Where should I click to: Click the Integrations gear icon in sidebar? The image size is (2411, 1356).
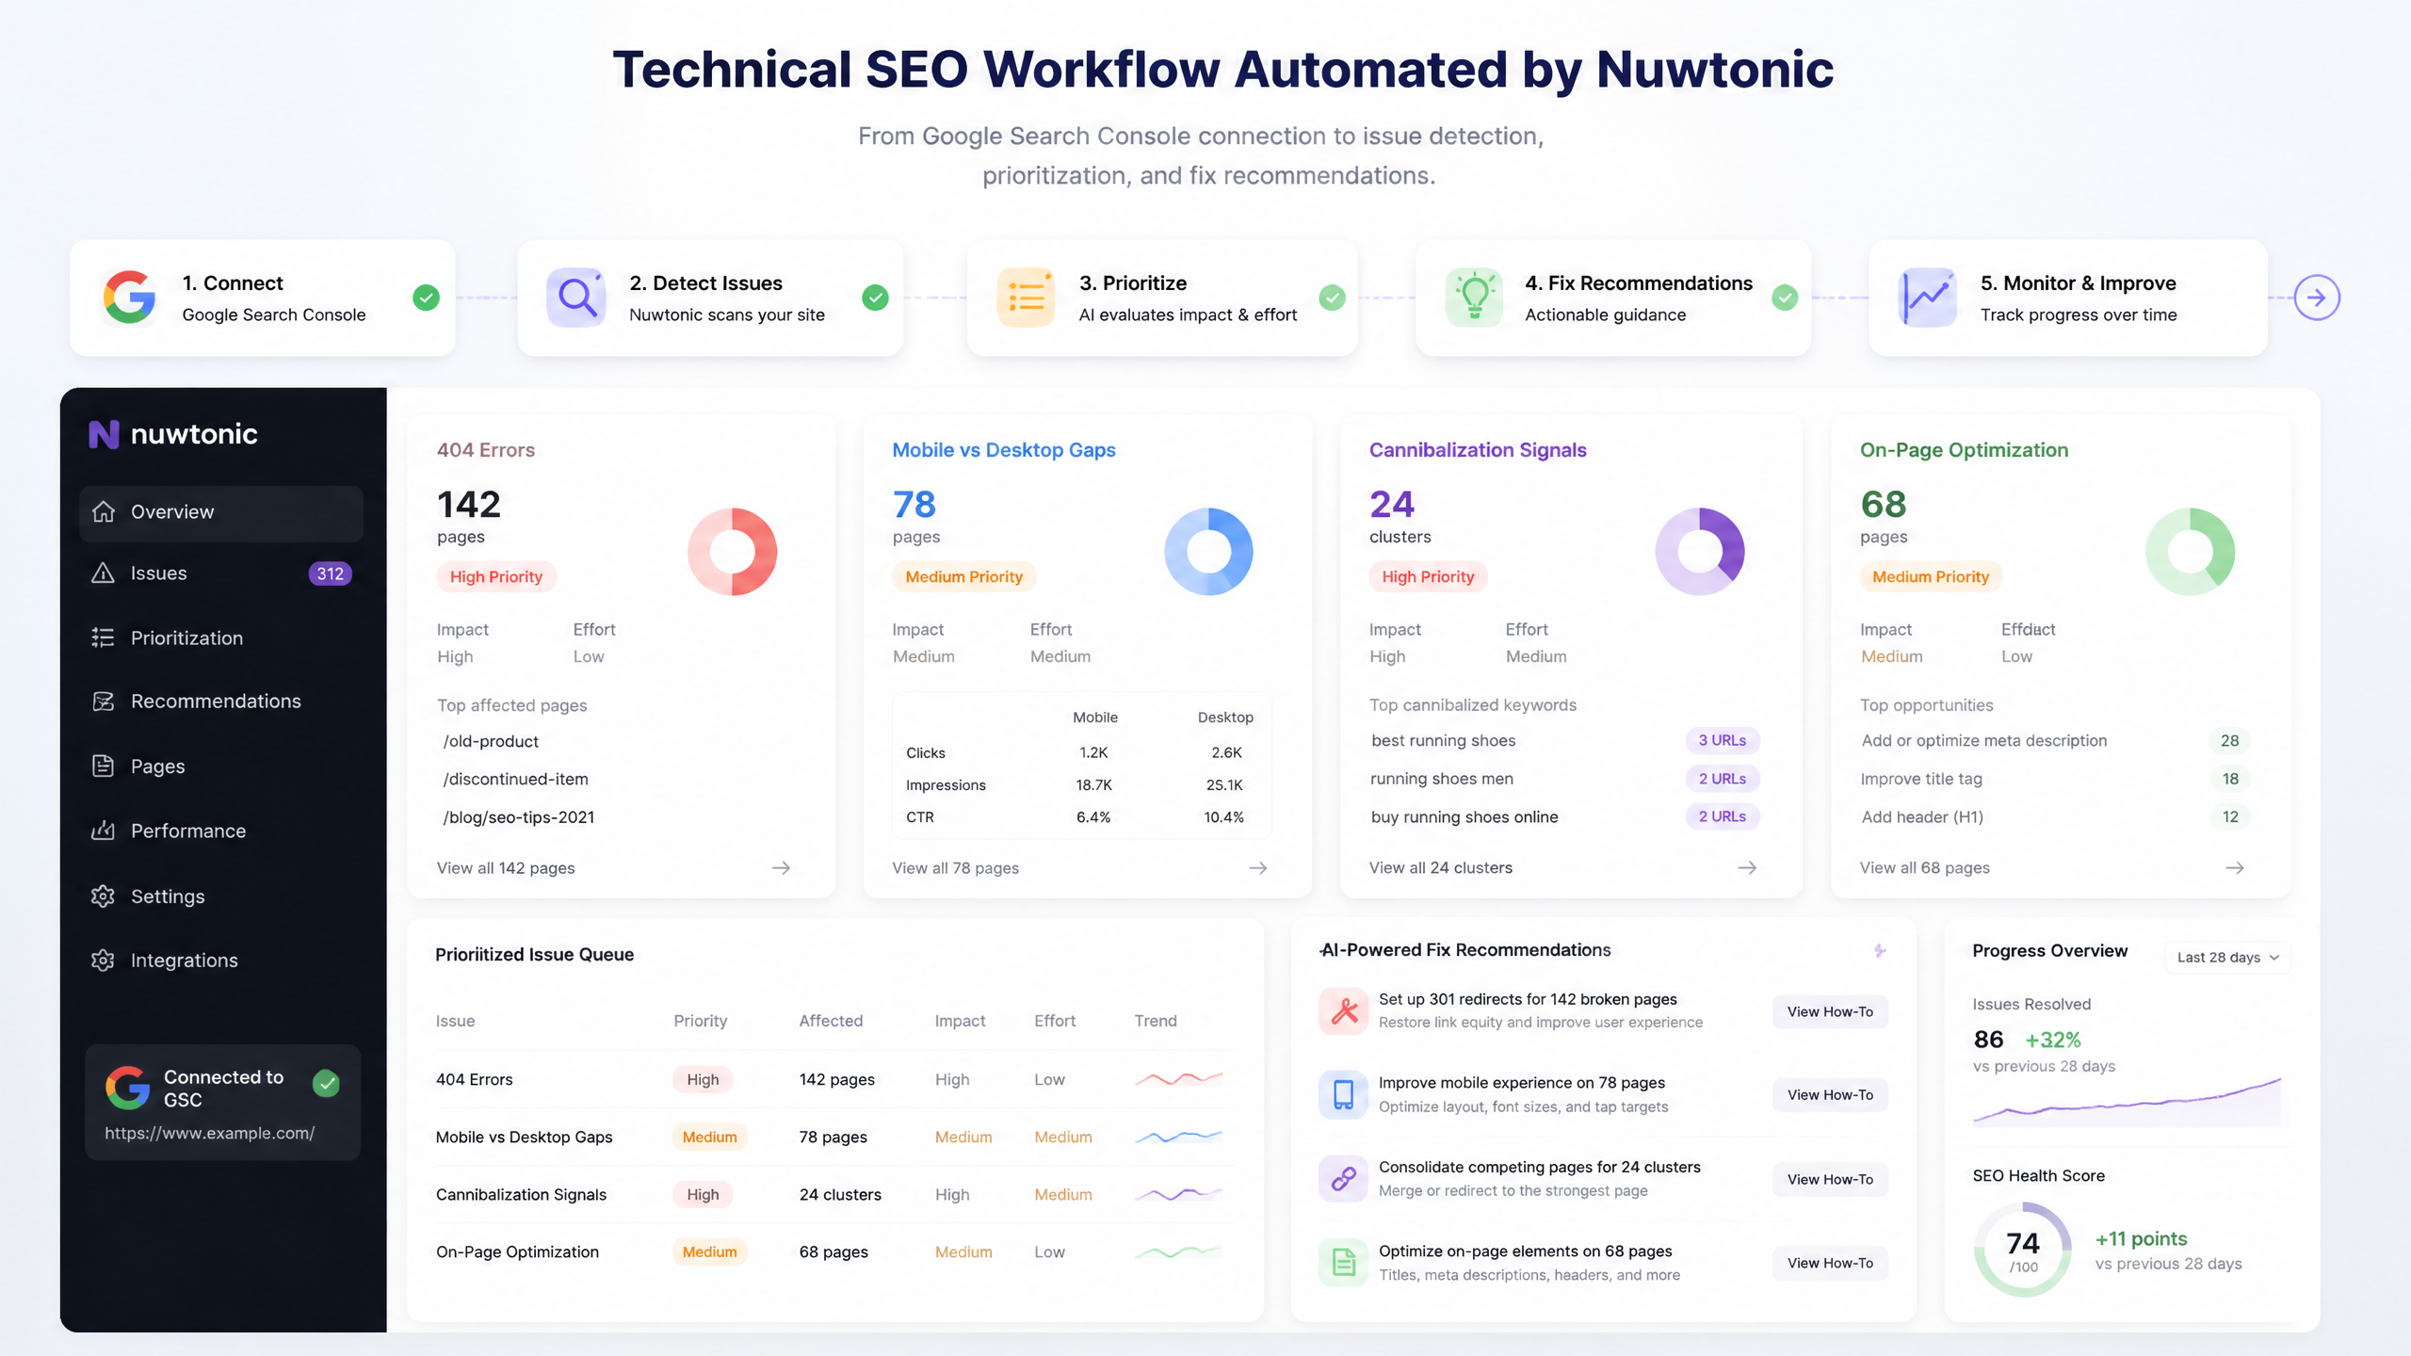(103, 960)
